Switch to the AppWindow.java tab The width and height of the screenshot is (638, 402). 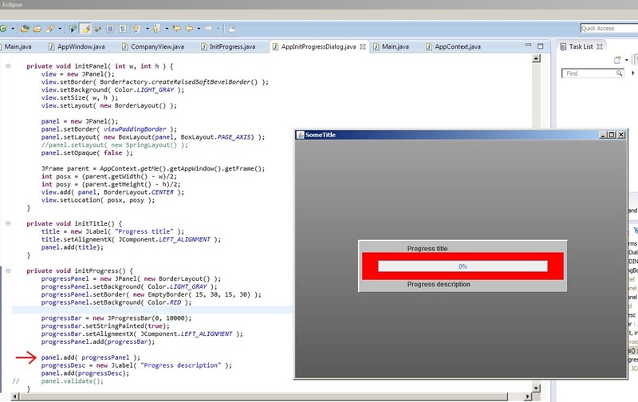[x=77, y=47]
